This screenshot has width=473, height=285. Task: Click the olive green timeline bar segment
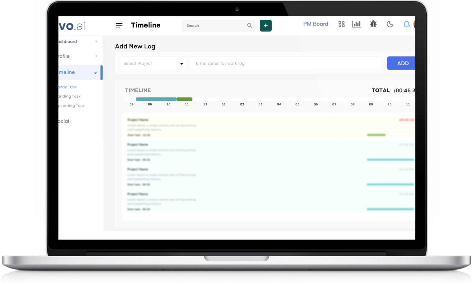coord(185,99)
